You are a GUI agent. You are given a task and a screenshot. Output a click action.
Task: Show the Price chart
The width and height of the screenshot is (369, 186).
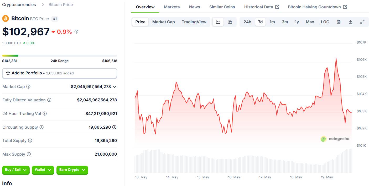140,22
